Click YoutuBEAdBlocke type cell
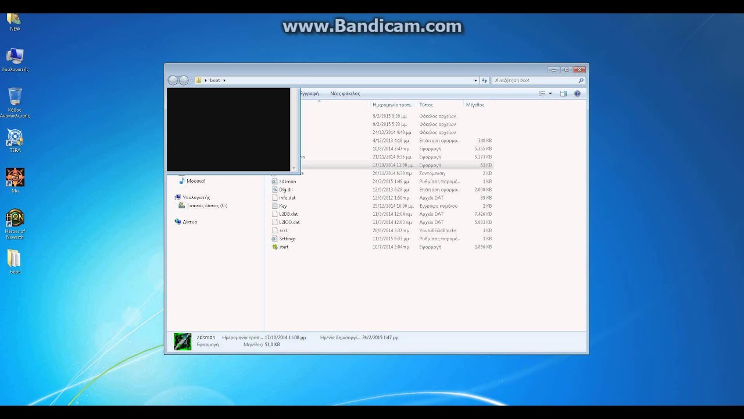Screen dimensions: 744x419 coord(438,230)
